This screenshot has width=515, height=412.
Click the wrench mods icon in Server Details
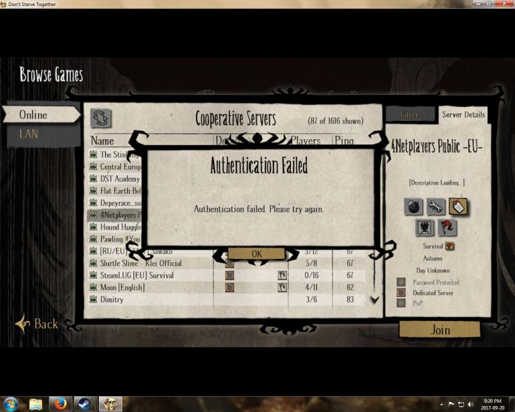pos(435,207)
